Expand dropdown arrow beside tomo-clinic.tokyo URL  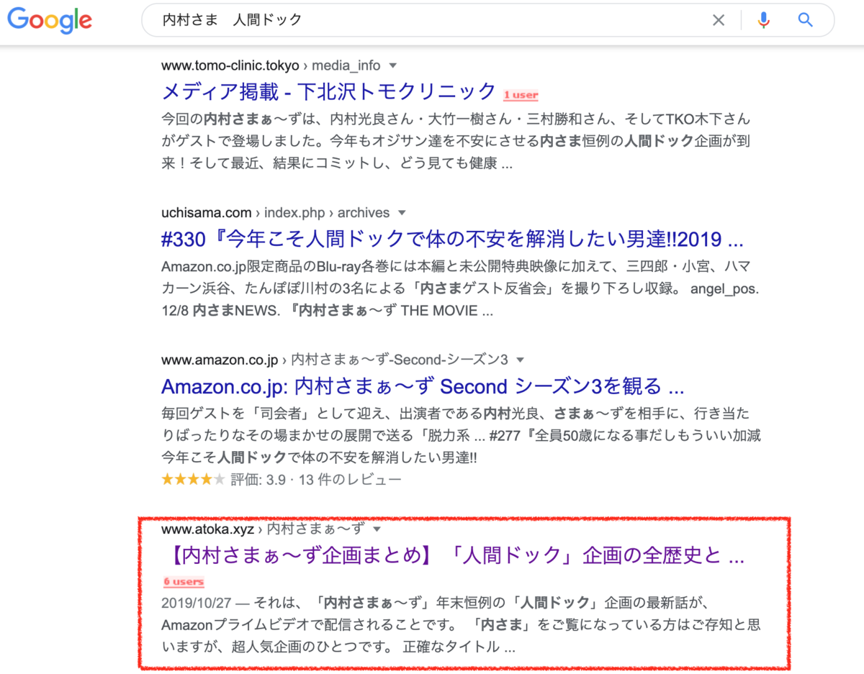392,65
